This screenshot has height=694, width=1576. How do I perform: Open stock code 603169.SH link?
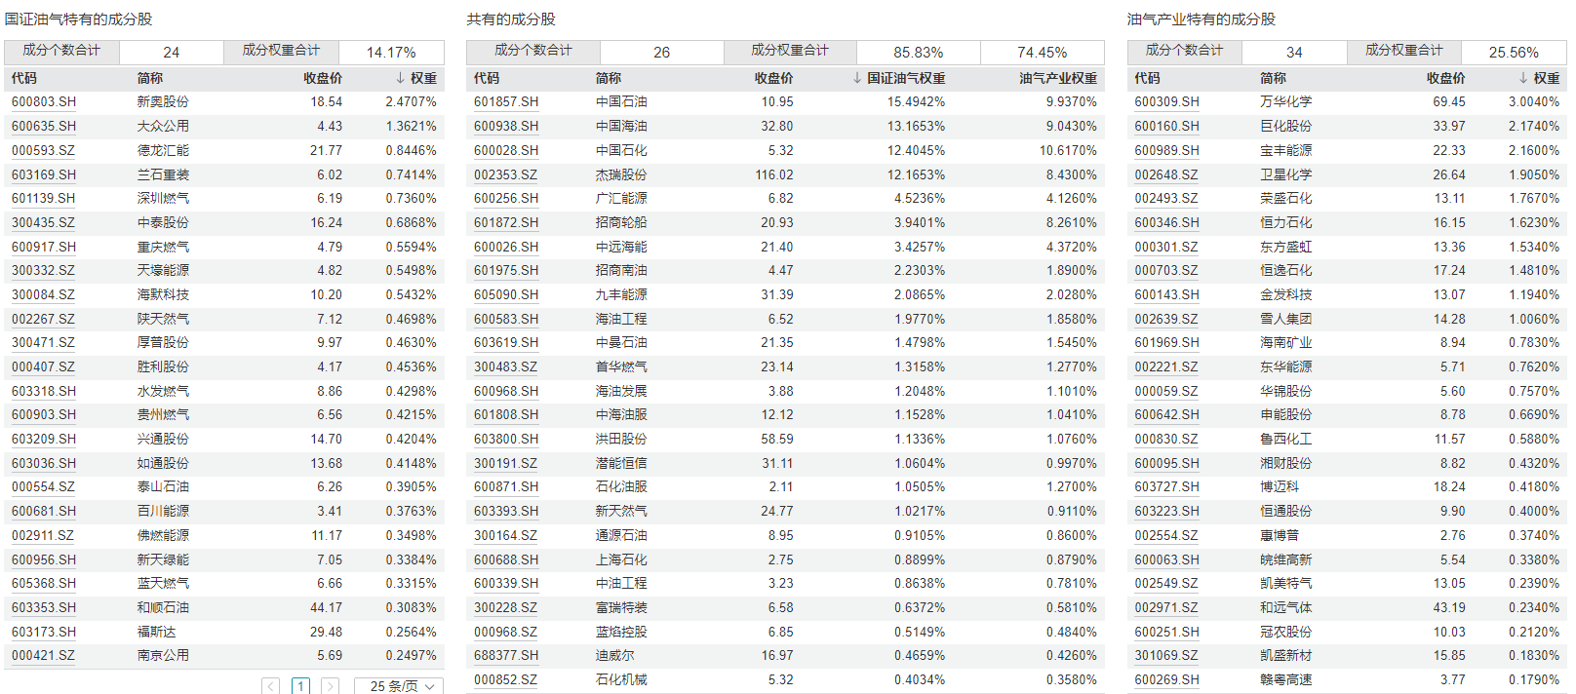[44, 174]
